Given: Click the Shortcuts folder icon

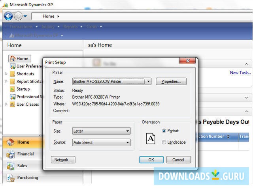Looking at the screenshot, I should (13, 74).
